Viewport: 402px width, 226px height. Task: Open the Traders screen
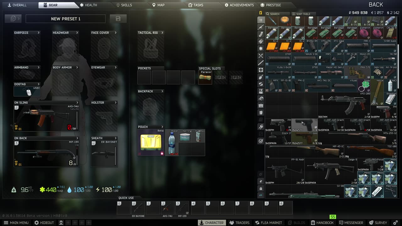[239, 223]
